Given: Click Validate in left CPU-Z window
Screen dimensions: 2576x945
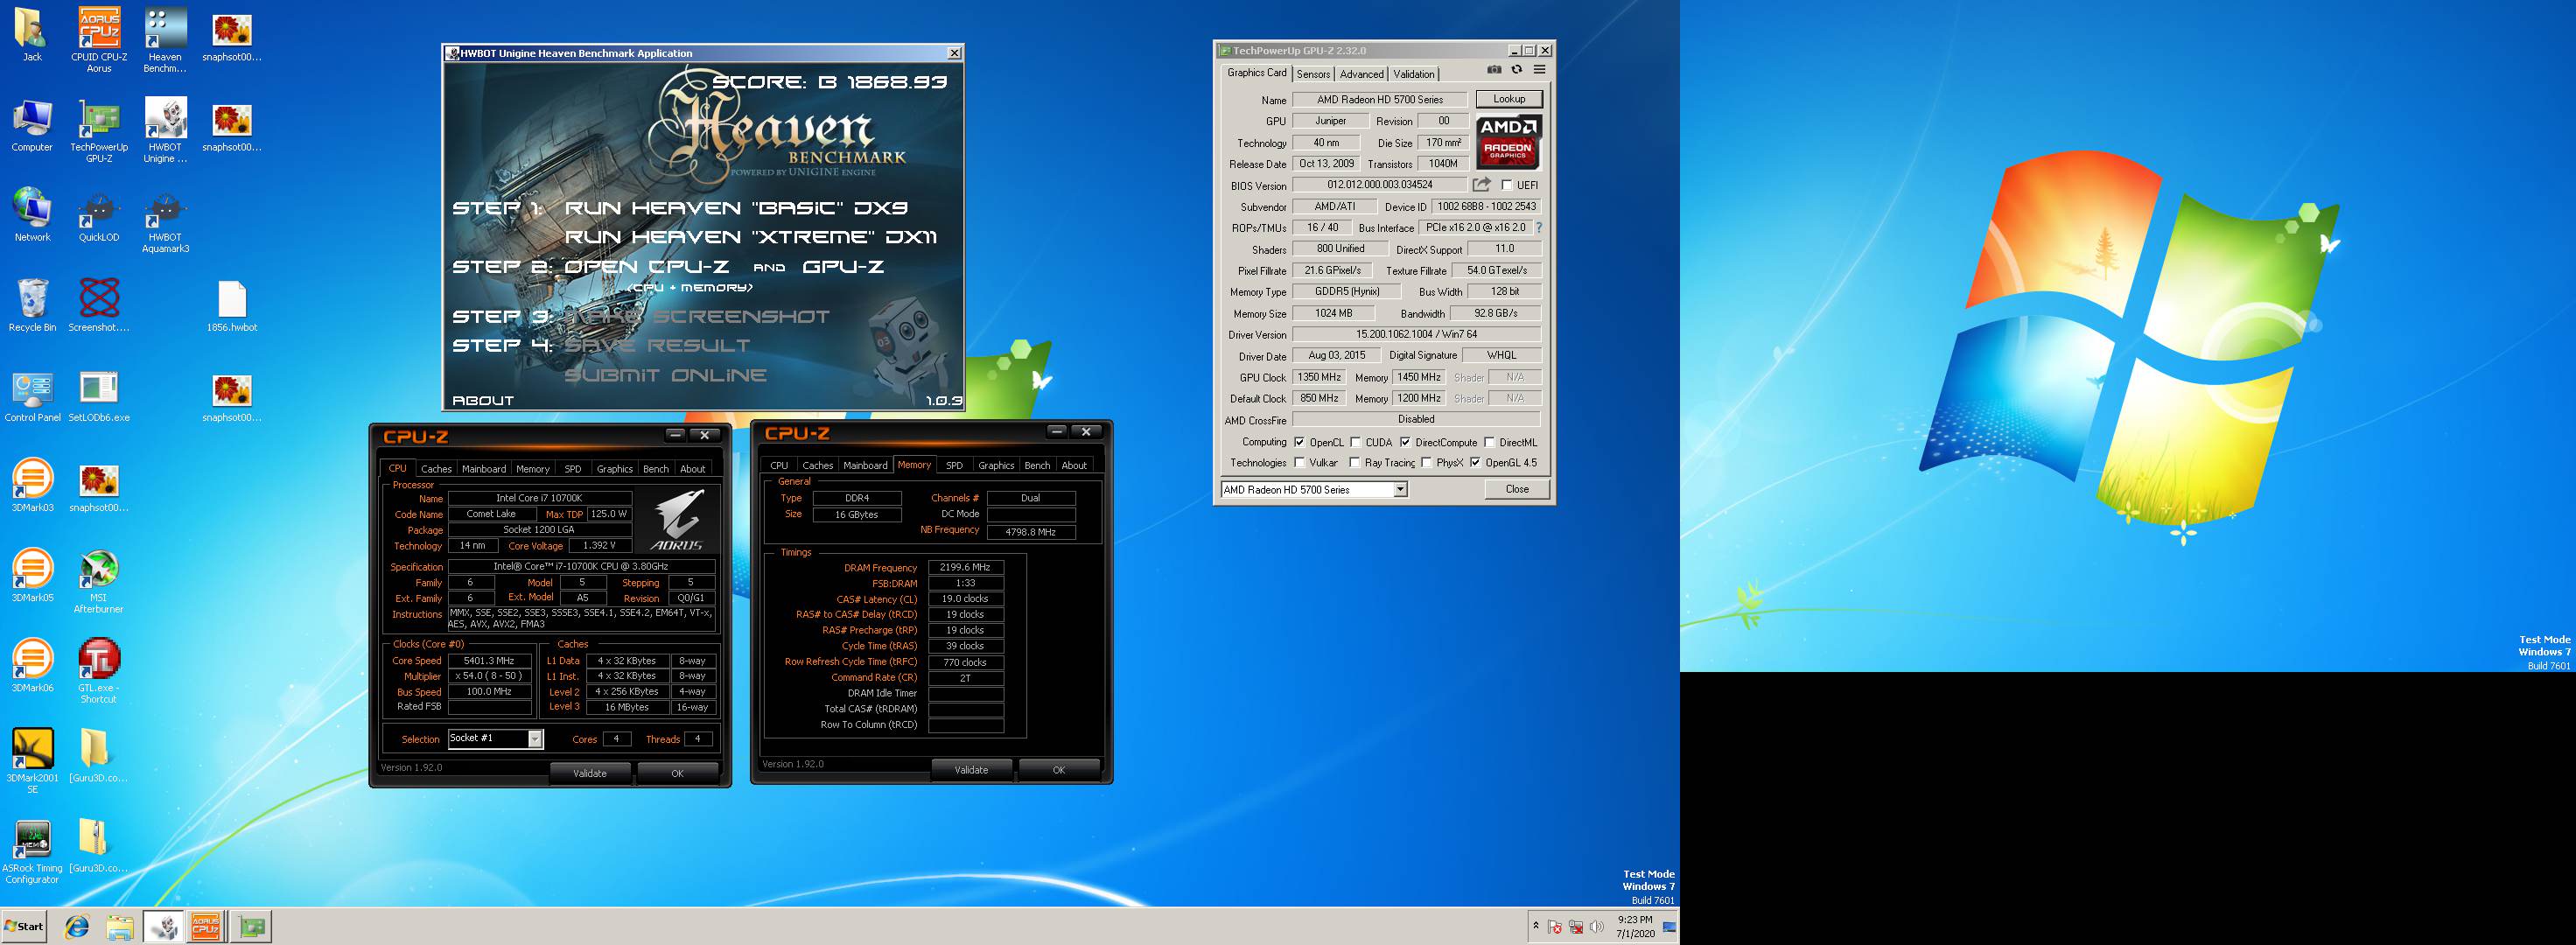Looking at the screenshot, I should pos(590,773).
